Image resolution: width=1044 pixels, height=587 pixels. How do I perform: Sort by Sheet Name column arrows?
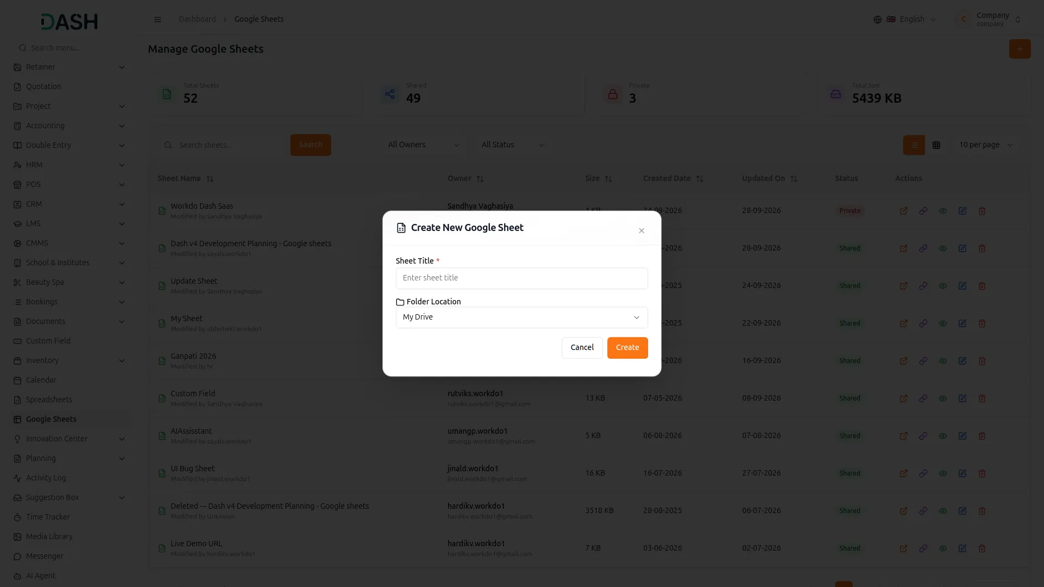pyautogui.click(x=210, y=179)
